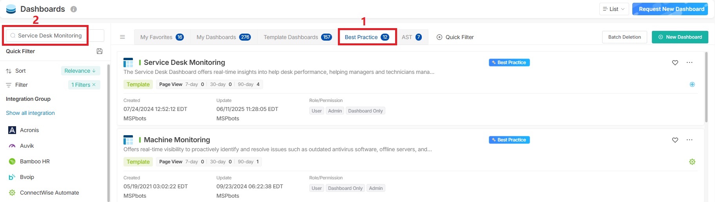Favorite the Machine Monitoring dashboard

point(675,140)
